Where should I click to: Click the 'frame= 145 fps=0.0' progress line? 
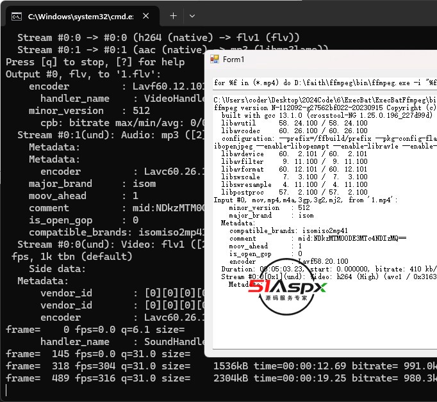(98, 354)
